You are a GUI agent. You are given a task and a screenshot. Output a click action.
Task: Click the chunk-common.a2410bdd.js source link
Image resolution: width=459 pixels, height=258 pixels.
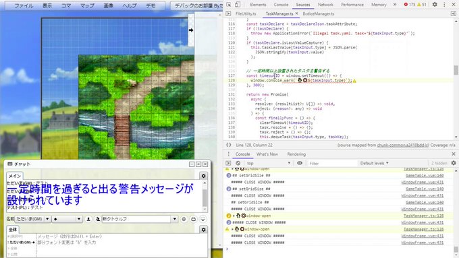pyautogui.click(x=403, y=145)
